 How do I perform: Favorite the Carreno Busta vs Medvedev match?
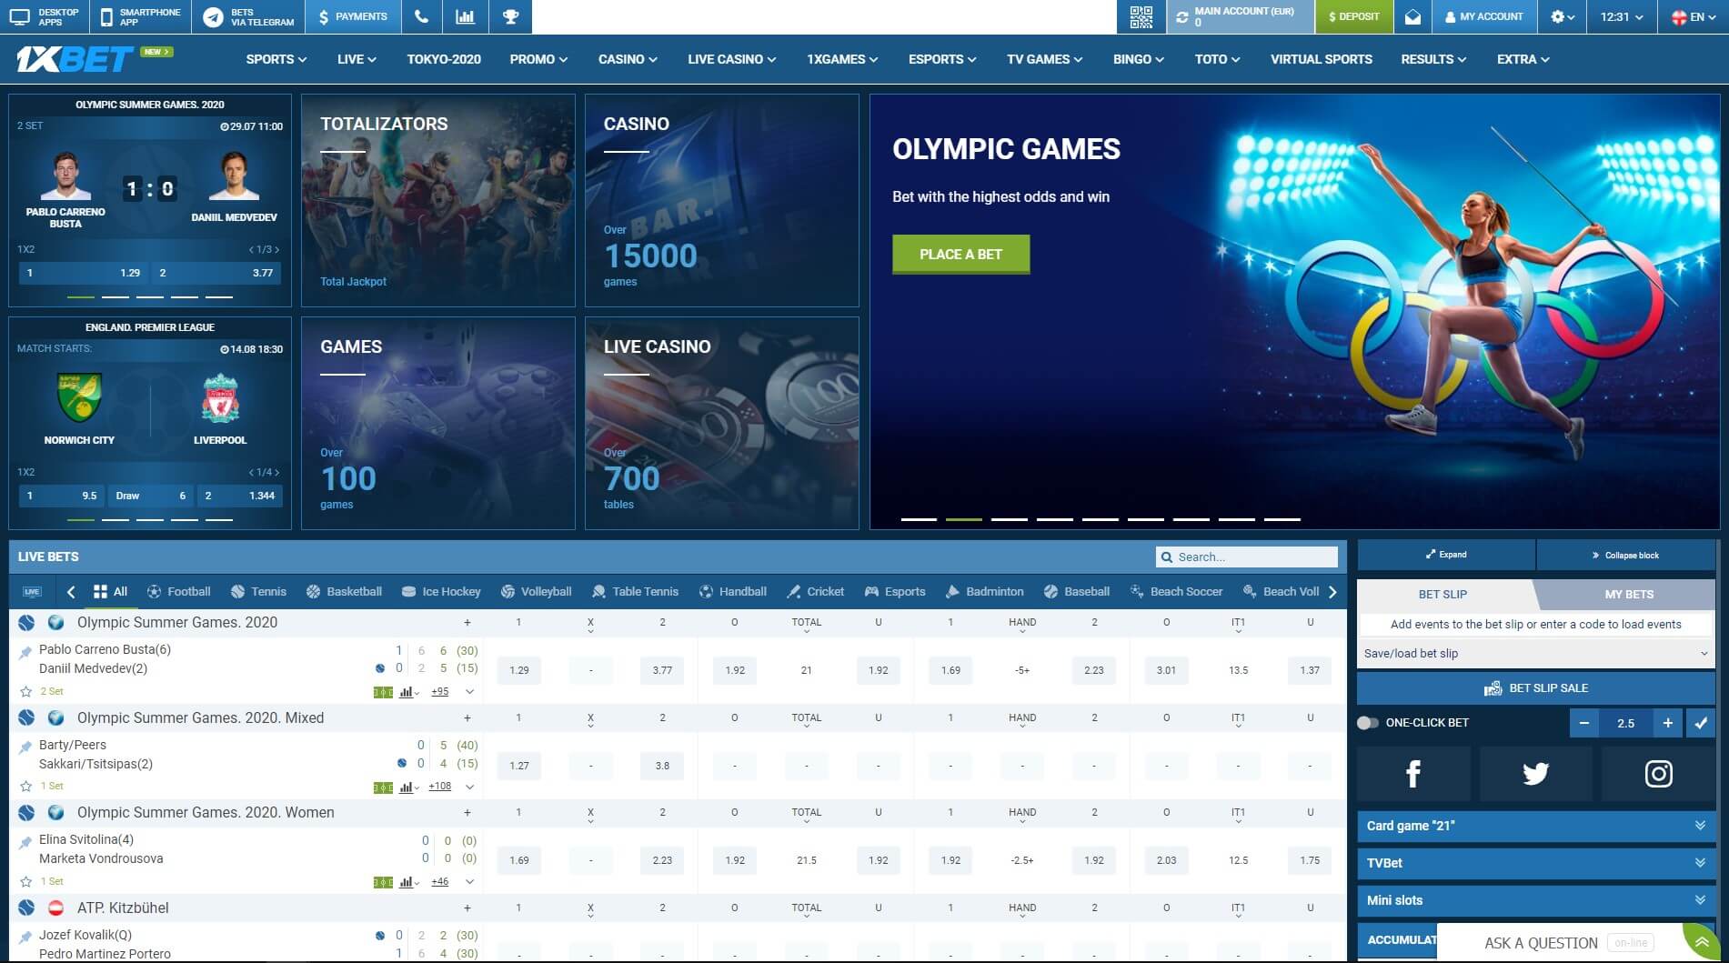pos(25,692)
